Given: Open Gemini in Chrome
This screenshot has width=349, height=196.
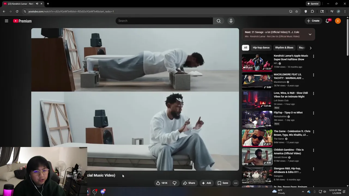Looking at the screenshot, I should tap(313, 4).
